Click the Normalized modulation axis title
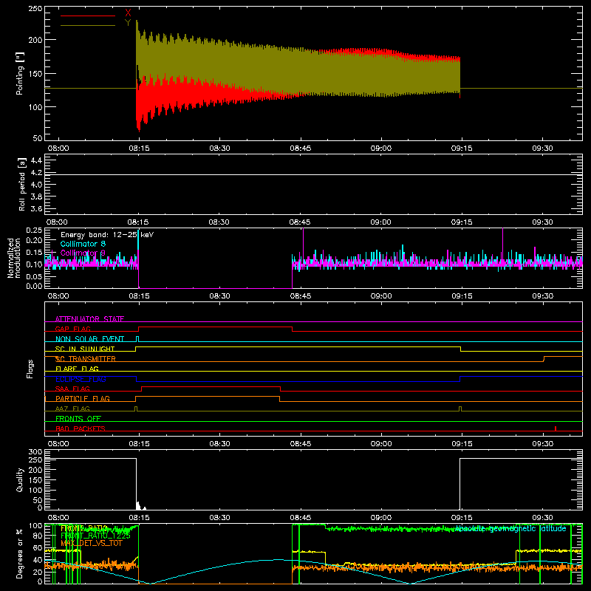 click(14, 258)
